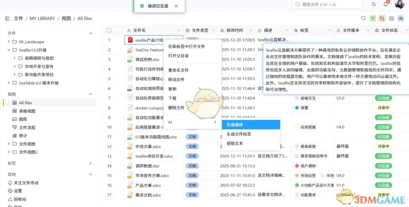Screen dimensions: 409x207
Task: Open the row height settings icon
Action: 392,19
